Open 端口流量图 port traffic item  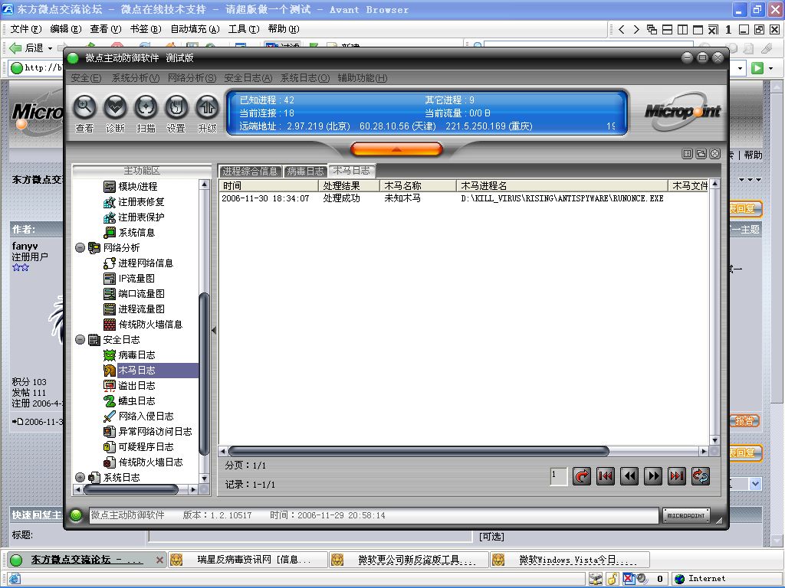coord(133,294)
